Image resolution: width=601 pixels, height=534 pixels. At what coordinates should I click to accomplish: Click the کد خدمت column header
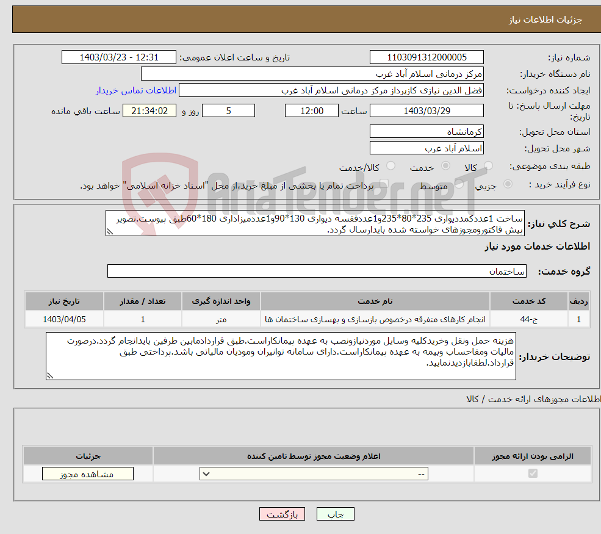coord(529,301)
